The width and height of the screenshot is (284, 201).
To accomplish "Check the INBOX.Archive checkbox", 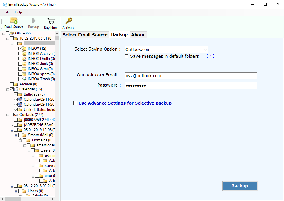I will [x=20, y=54].
